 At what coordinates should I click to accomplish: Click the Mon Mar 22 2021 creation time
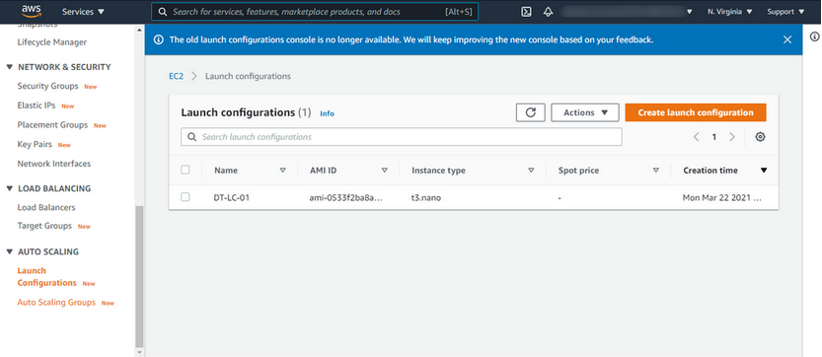coord(722,198)
